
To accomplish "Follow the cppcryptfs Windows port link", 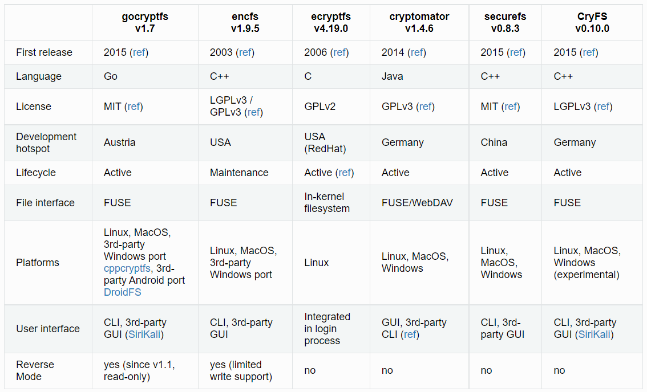I will (127, 268).
